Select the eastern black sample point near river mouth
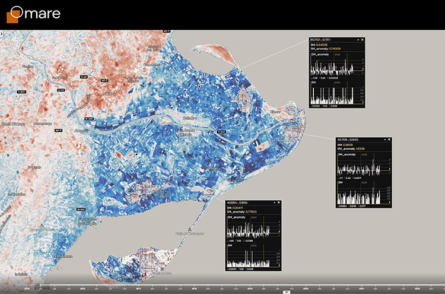 278,130
